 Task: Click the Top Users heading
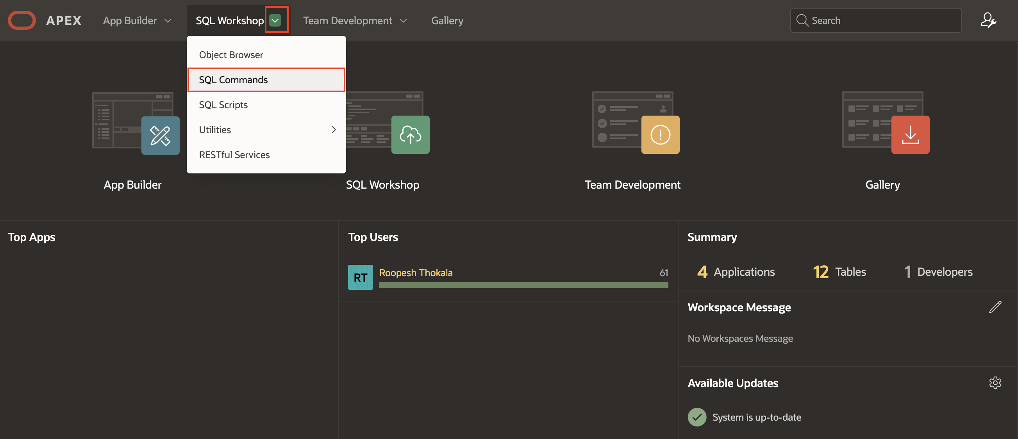(373, 237)
